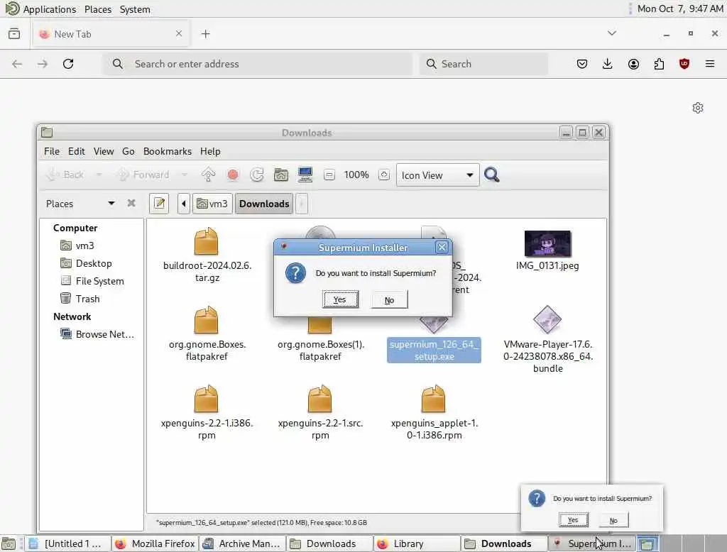This screenshot has width=727, height=552.
Task: Open New Tab personalize gear icon
Action: tap(698, 108)
